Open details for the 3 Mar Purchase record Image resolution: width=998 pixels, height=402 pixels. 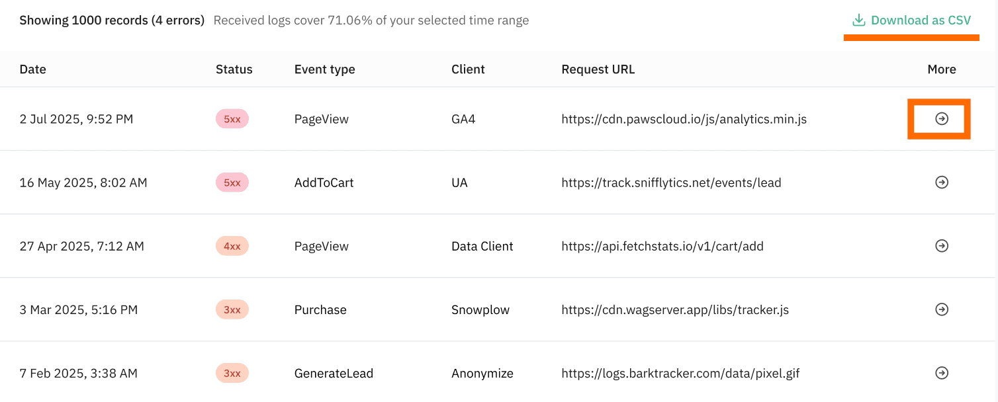pos(941,309)
